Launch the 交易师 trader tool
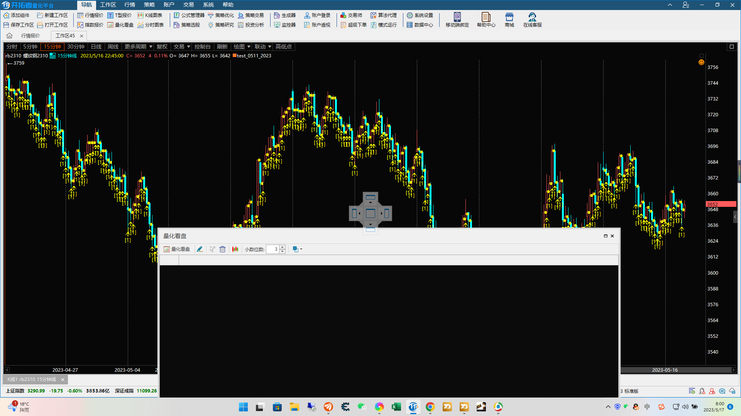This screenshot has width=741, height=416. (x=351, y=15)
